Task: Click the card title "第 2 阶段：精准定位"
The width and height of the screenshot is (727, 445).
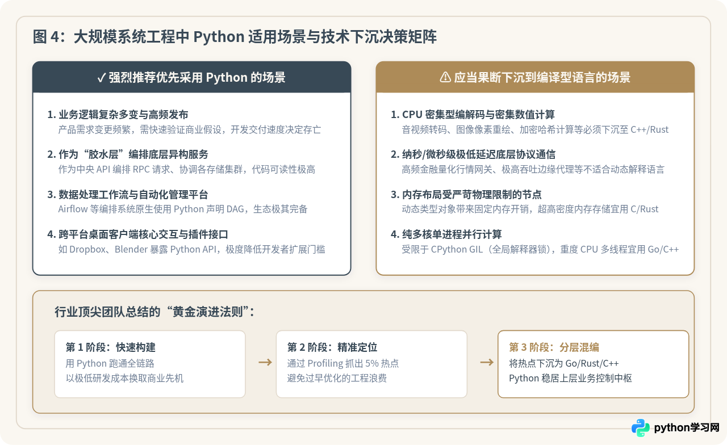Action: click(332, 347)
